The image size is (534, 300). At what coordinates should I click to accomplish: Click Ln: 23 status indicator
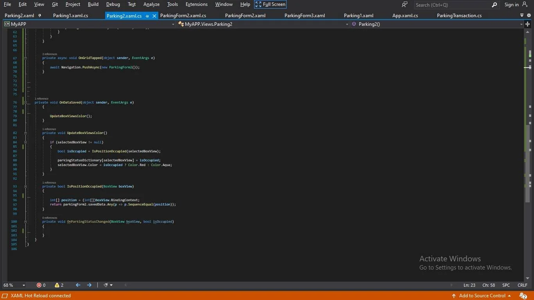[469, 285]
